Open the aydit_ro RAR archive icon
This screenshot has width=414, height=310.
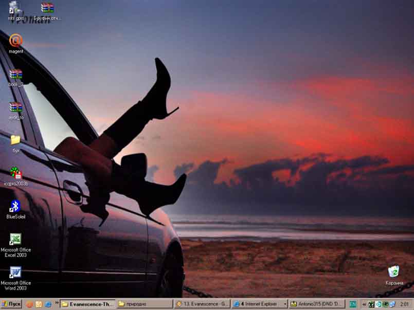[x=15, y=107]
